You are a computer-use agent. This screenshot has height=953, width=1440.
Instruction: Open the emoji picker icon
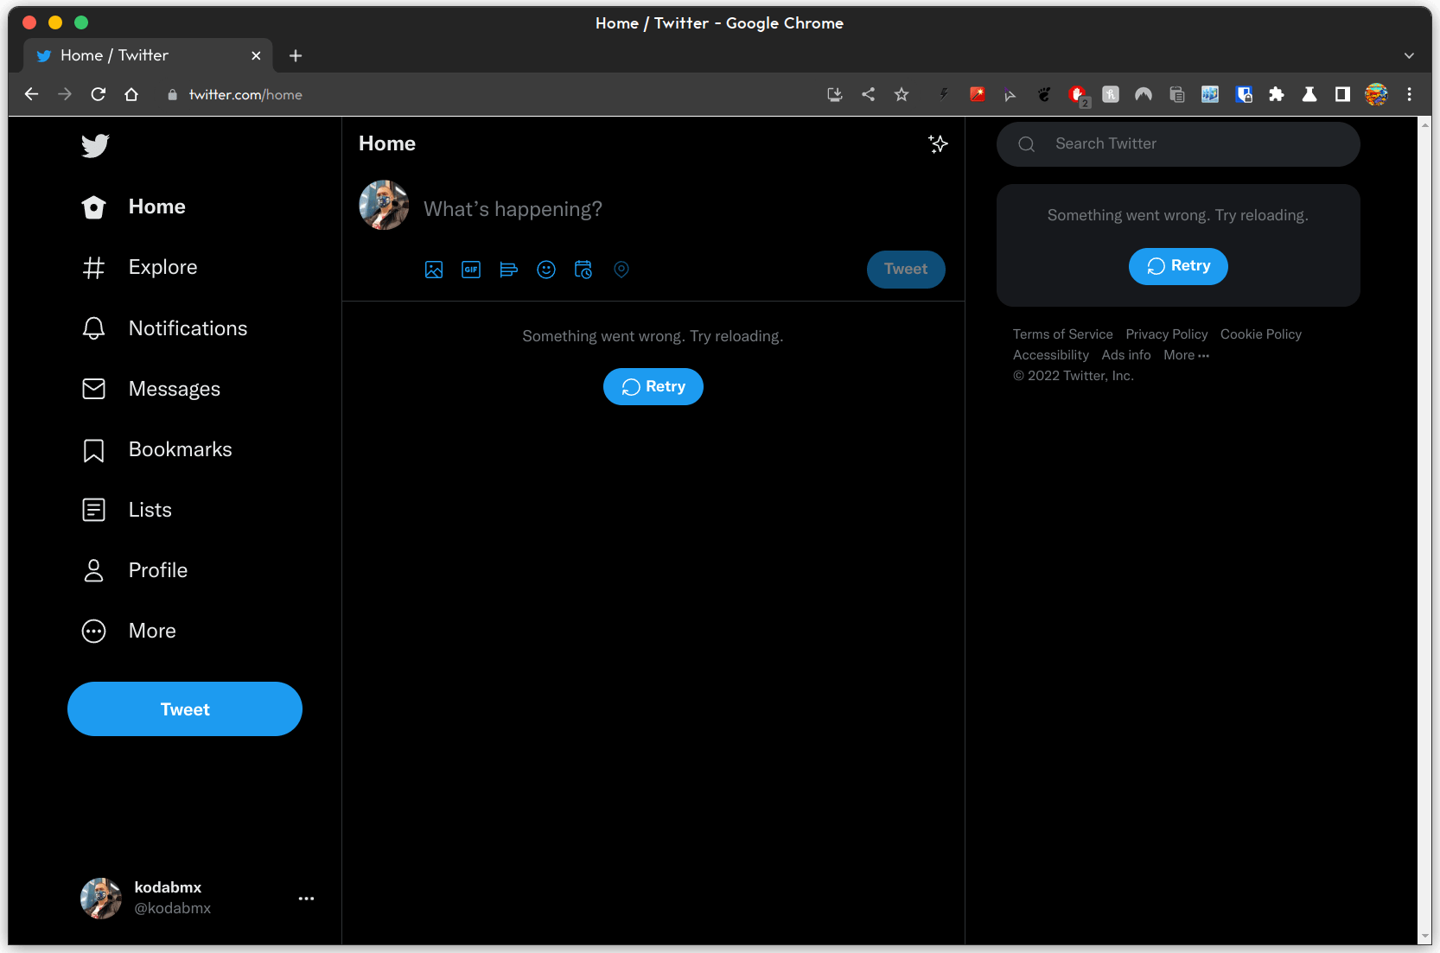pyautogui.click(x=546, y=270)
